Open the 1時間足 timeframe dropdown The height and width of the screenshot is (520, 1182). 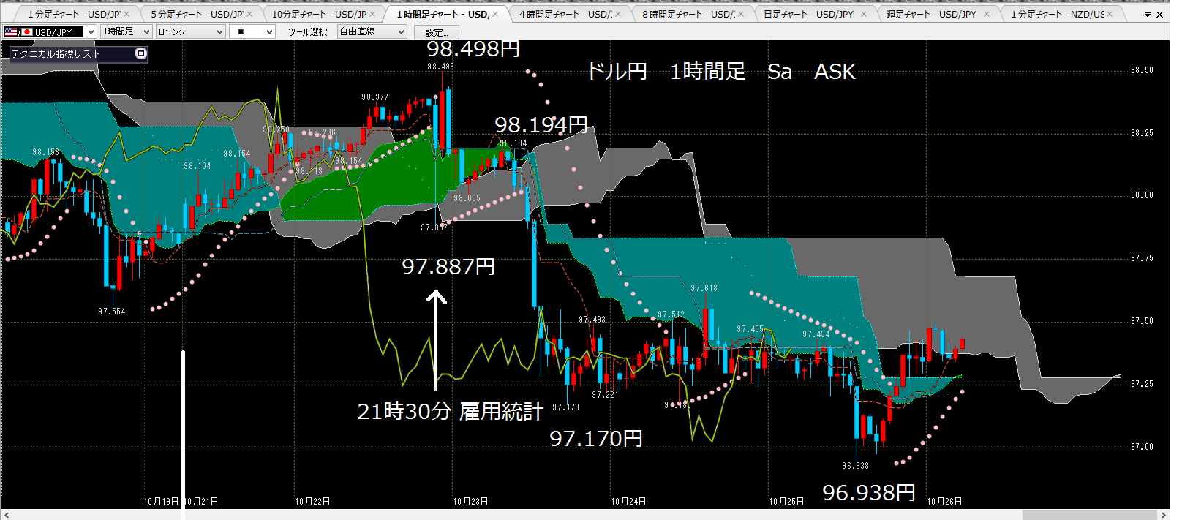(x=127, y=31)
